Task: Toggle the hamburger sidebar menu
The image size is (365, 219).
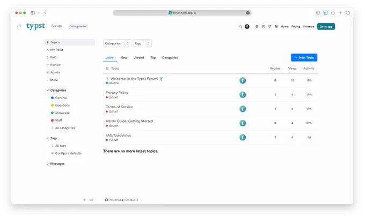Action: pyautogui.click(x=20, y=26)
